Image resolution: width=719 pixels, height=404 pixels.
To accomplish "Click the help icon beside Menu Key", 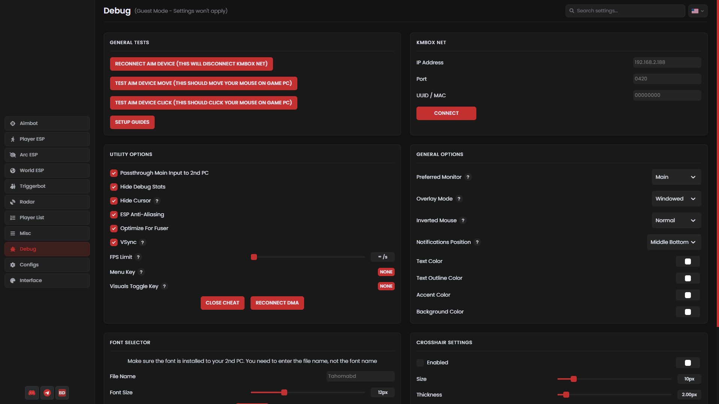I will (141, 272).
